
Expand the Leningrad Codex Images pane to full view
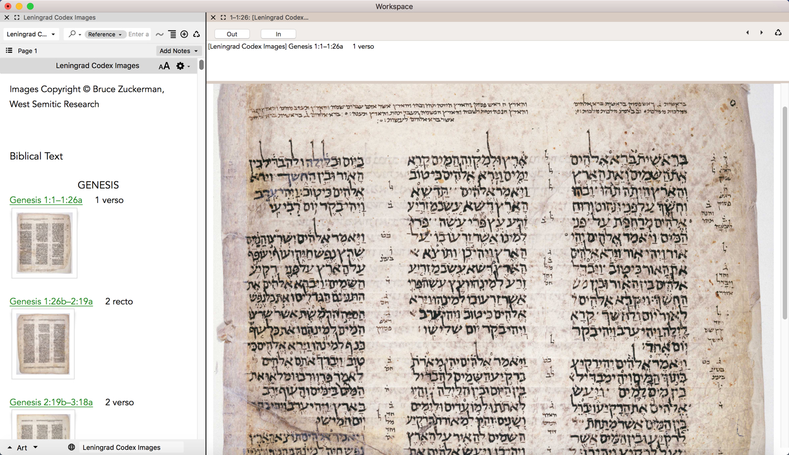(17, 18)
